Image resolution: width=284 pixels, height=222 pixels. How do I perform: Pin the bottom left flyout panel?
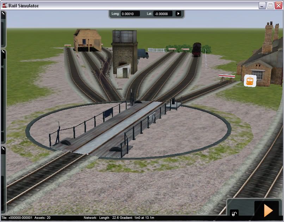coord(3,149)
